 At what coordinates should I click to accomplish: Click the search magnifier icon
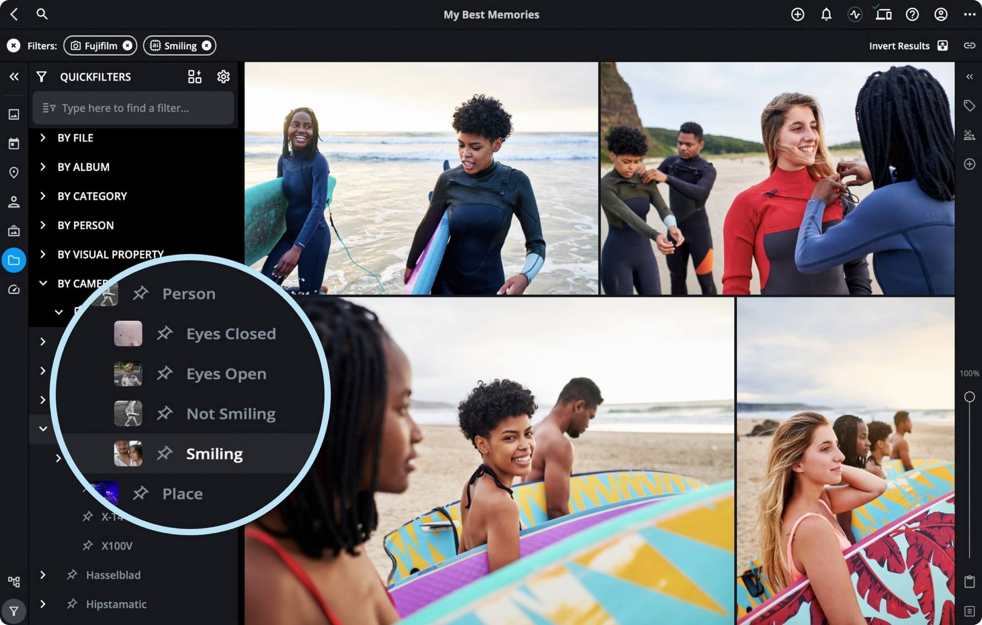(42, 14)
